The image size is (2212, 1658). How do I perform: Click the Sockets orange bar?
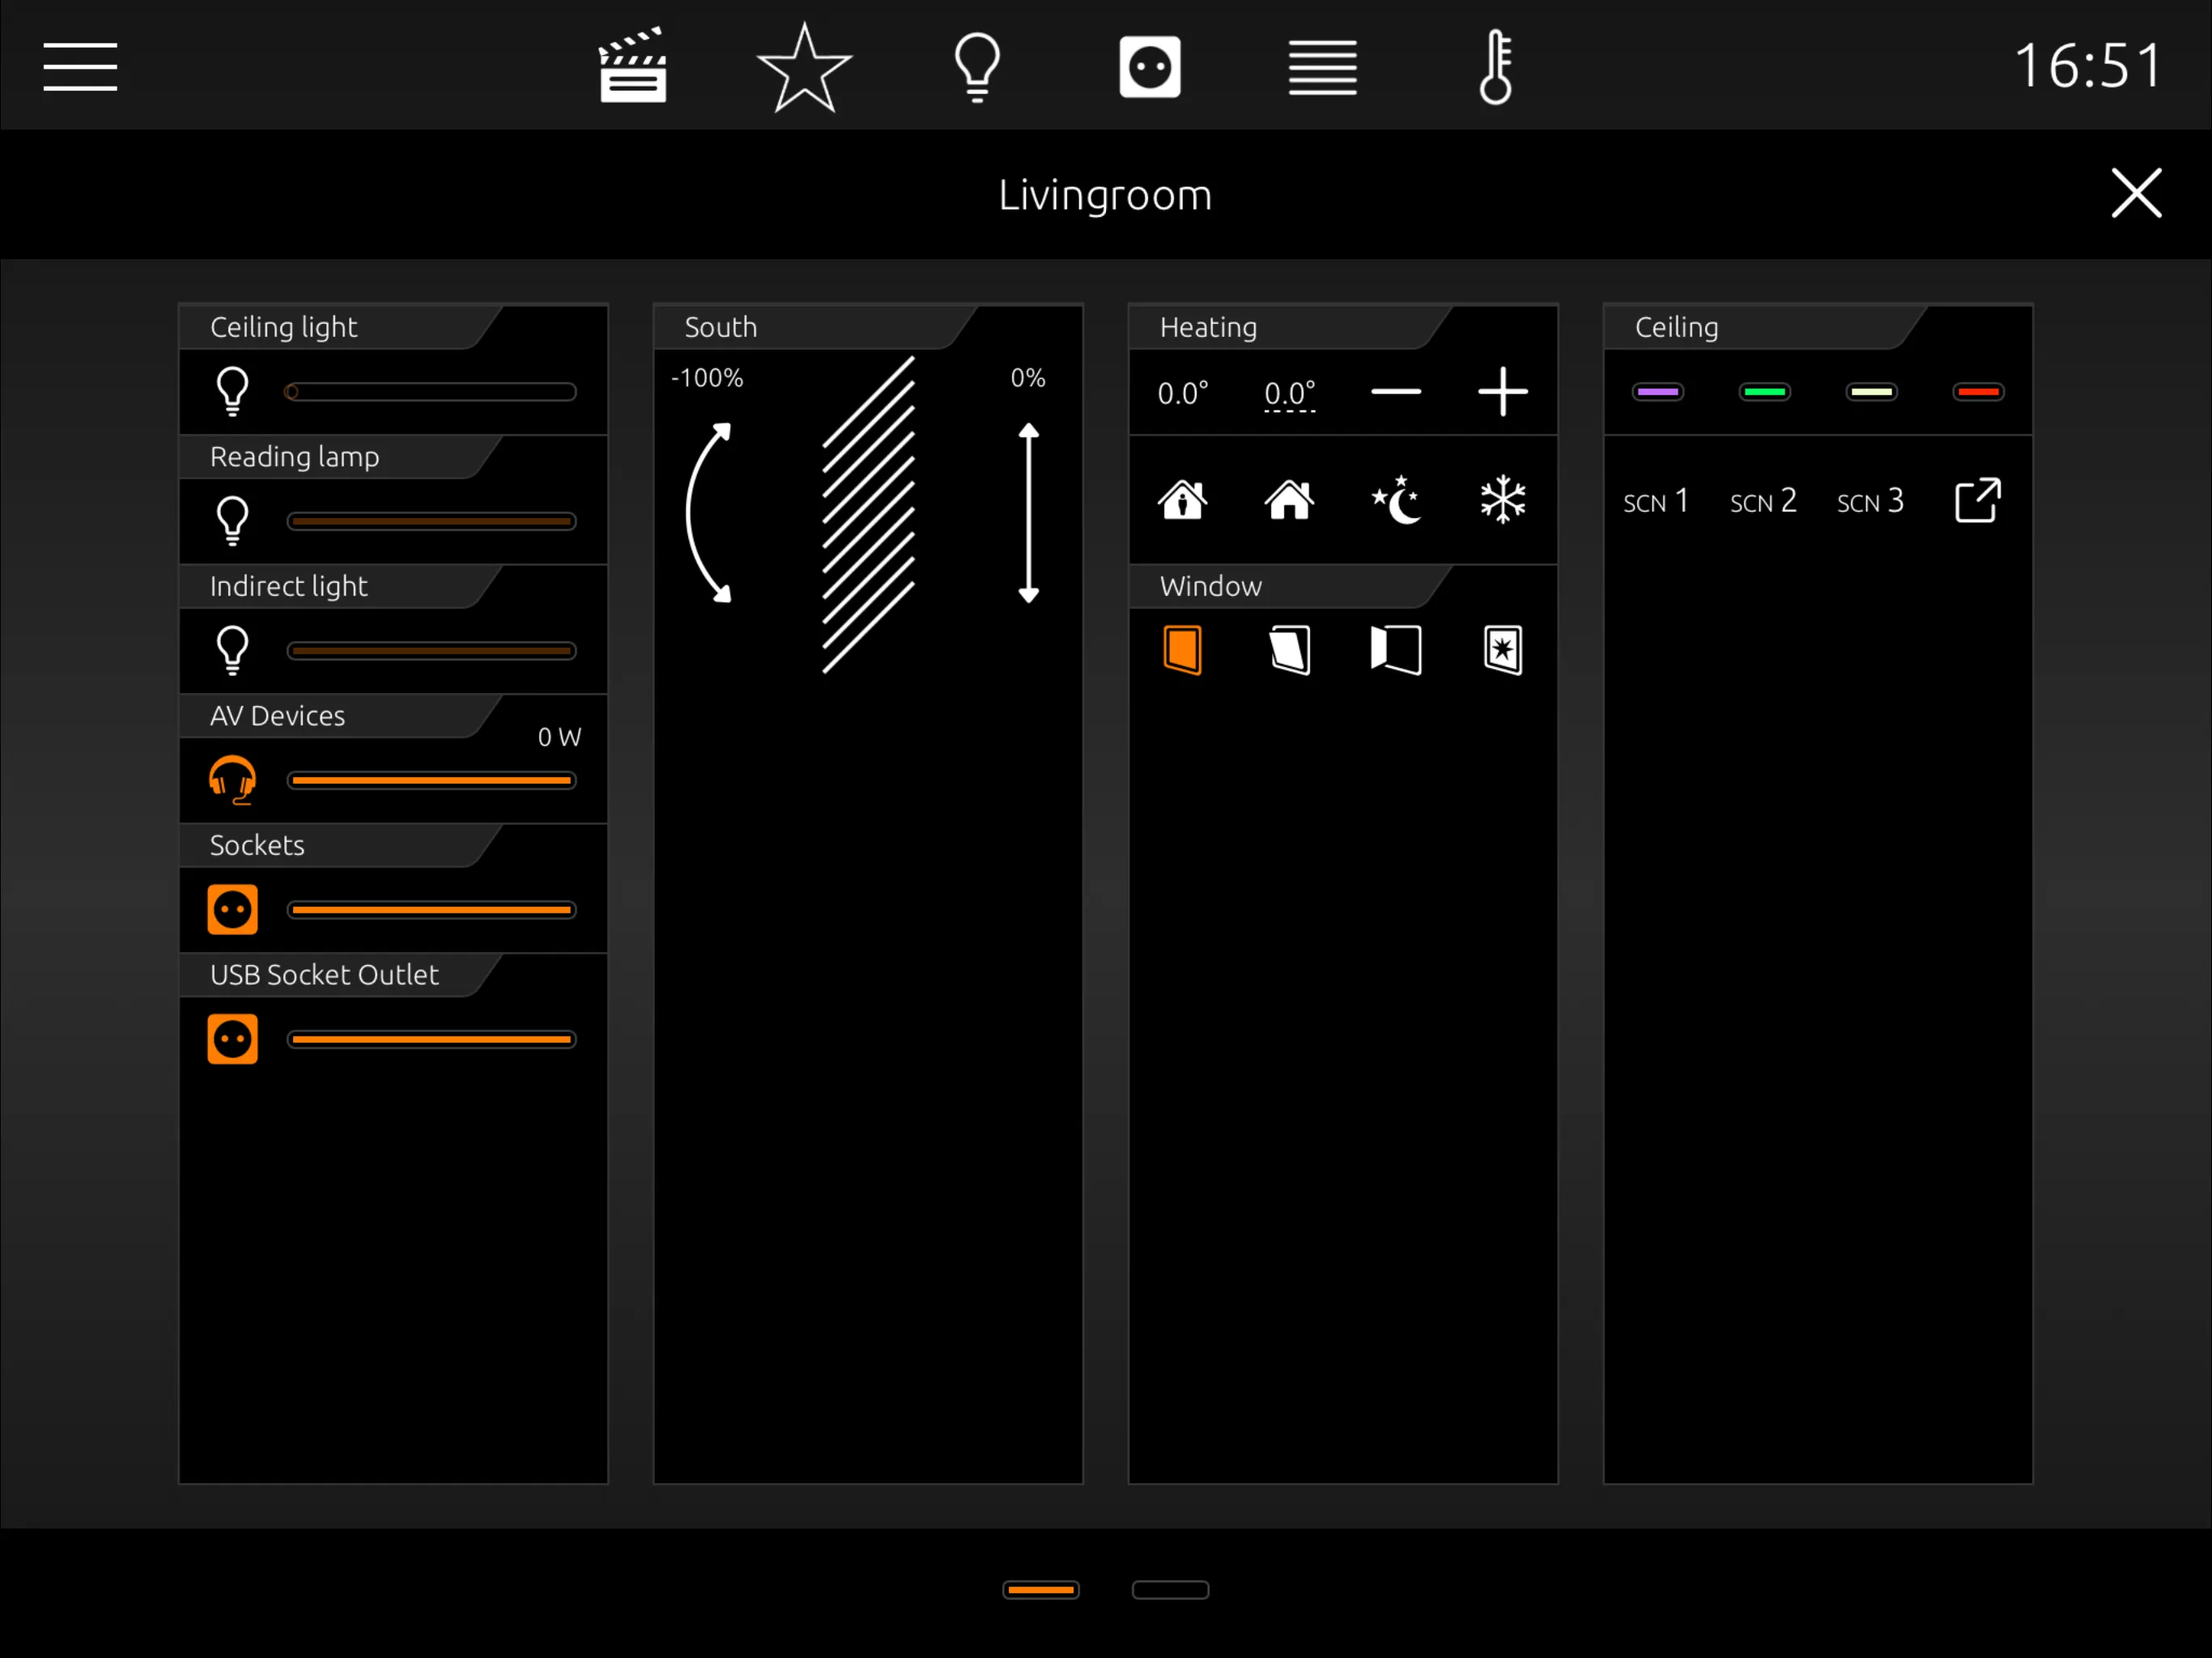point(431,909)
